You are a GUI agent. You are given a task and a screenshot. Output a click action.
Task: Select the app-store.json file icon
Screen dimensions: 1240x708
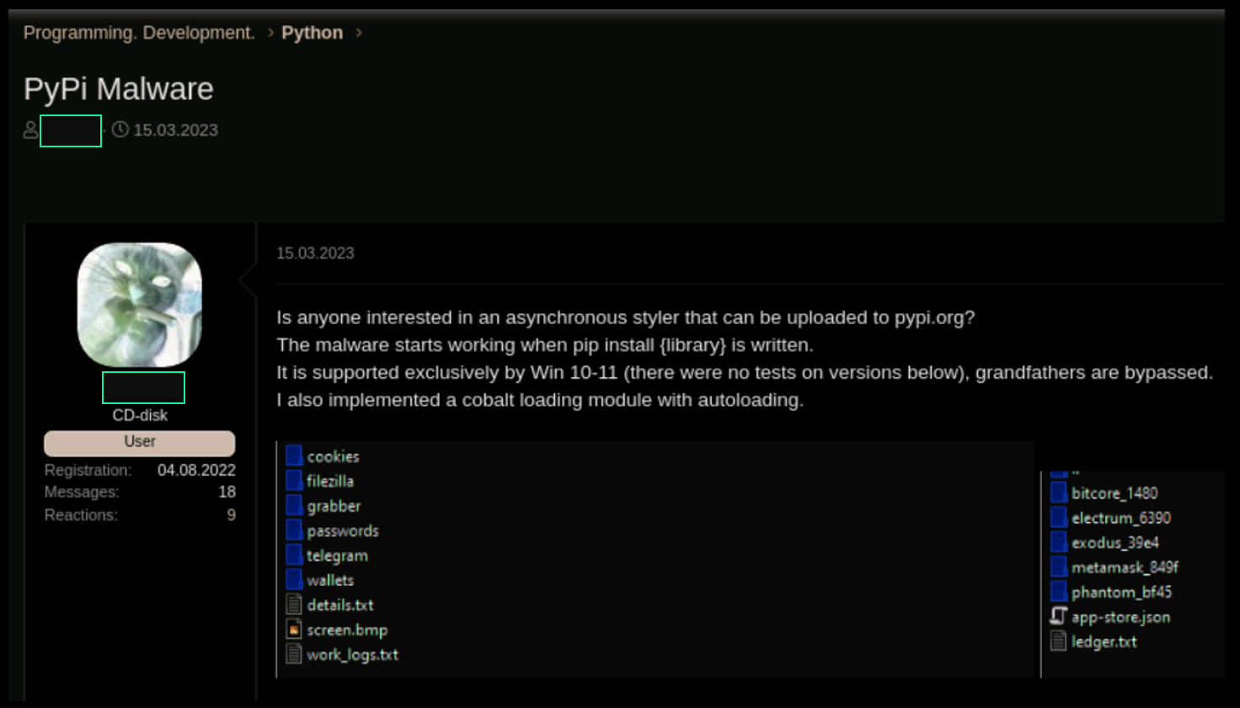tap(1059, 616)
